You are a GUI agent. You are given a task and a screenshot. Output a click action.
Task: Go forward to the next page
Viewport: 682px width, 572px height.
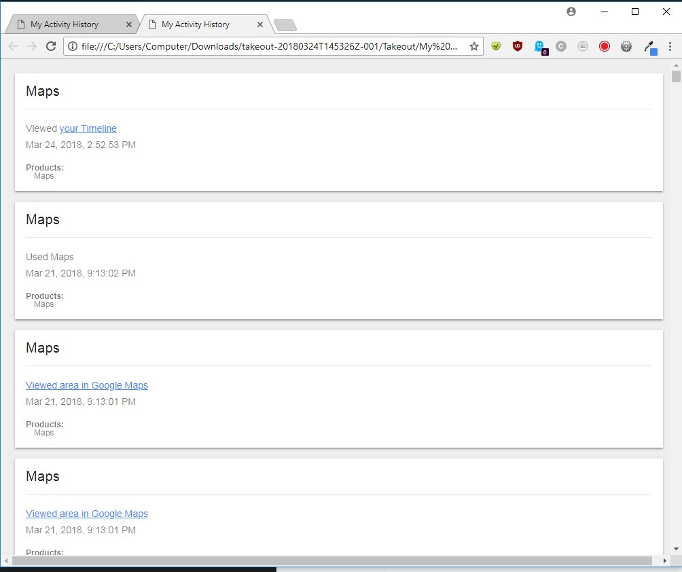click(32, 47)
